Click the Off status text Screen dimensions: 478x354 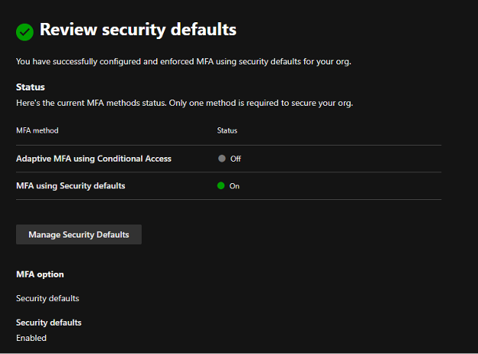(x=236, y=159)
